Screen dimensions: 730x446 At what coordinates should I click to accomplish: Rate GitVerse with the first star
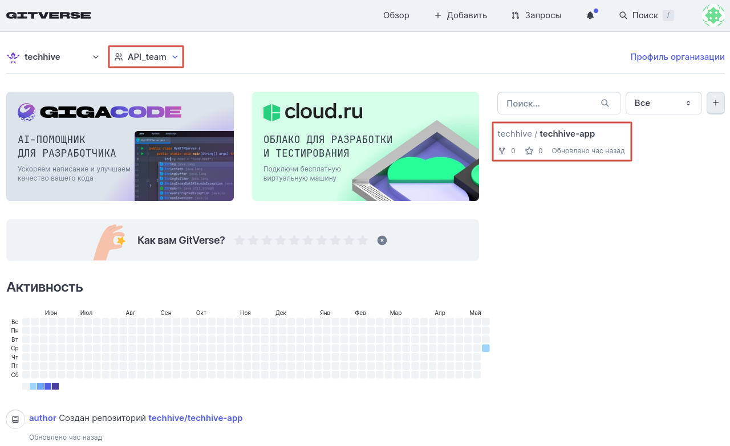240,240
